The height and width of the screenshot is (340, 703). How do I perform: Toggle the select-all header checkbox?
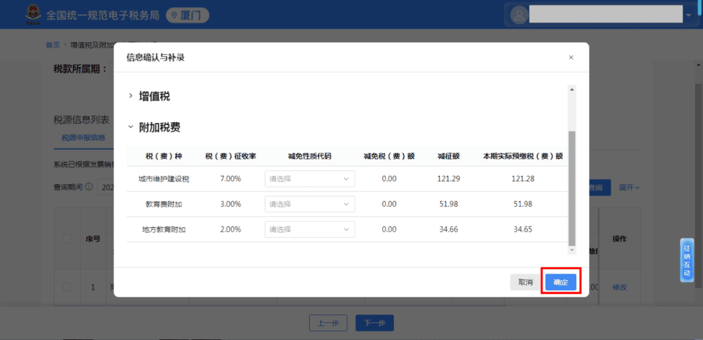67,239
